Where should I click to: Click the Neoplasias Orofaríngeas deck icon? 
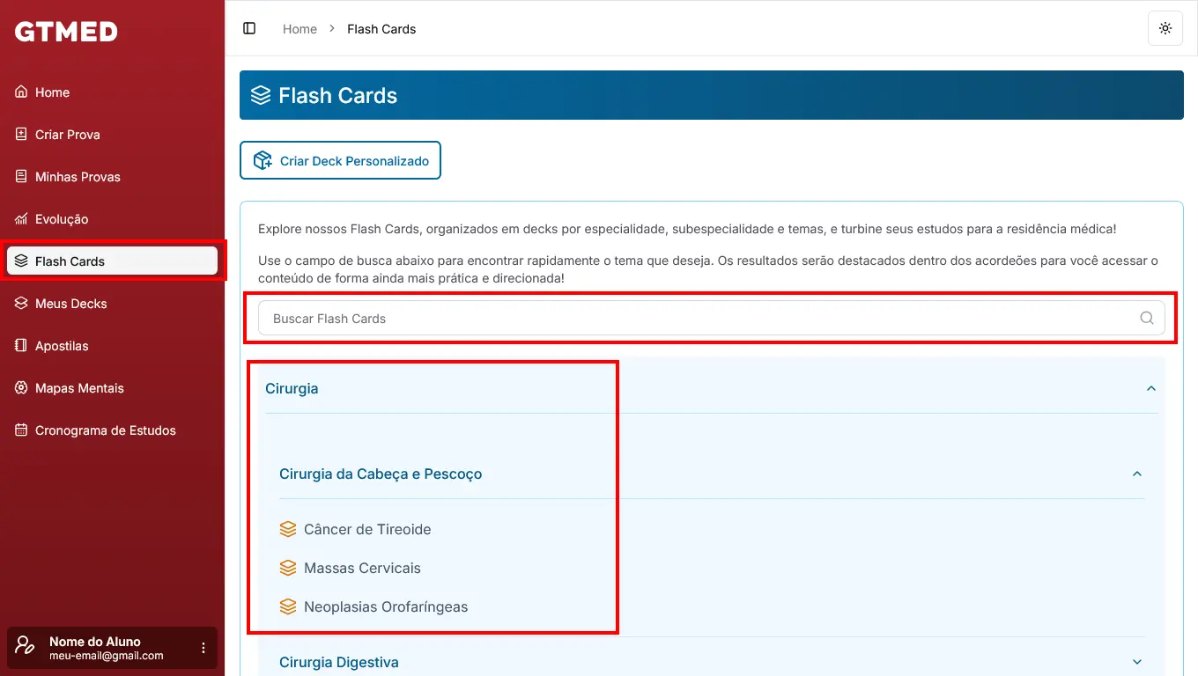[x=288, y=606]
